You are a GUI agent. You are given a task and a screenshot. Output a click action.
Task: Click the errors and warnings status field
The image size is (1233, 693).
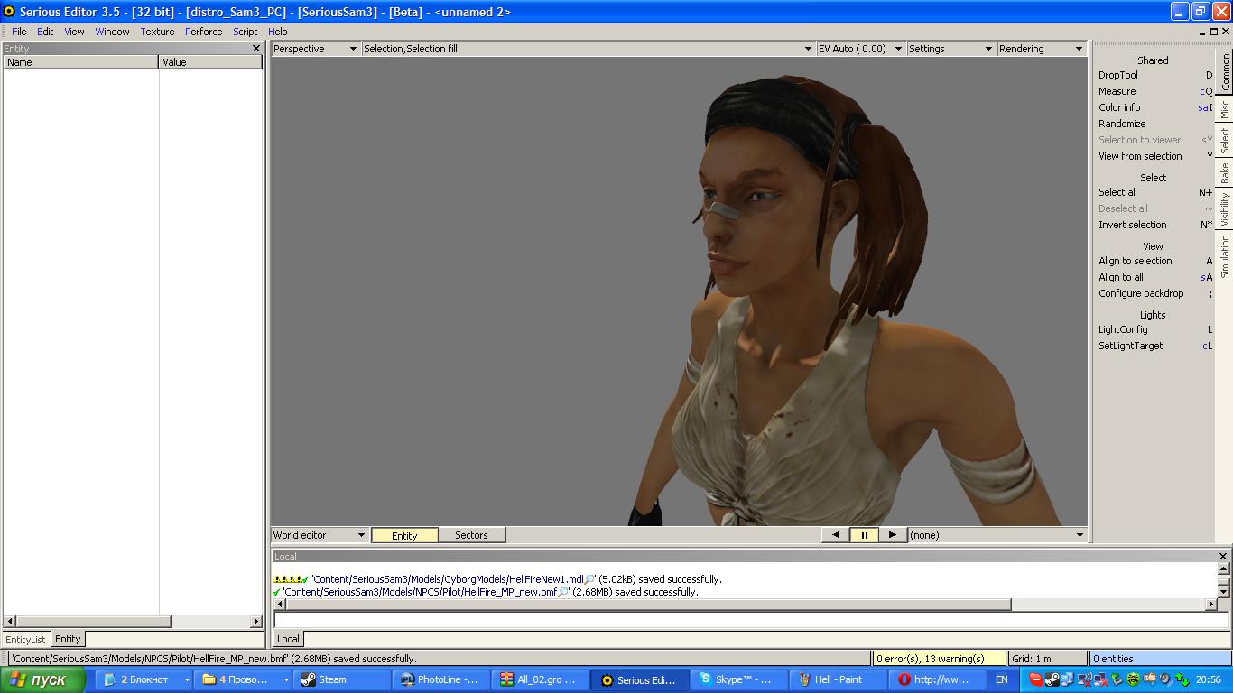coord(940,659)
